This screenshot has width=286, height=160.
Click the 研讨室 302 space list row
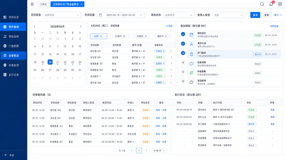pos(131,83)
